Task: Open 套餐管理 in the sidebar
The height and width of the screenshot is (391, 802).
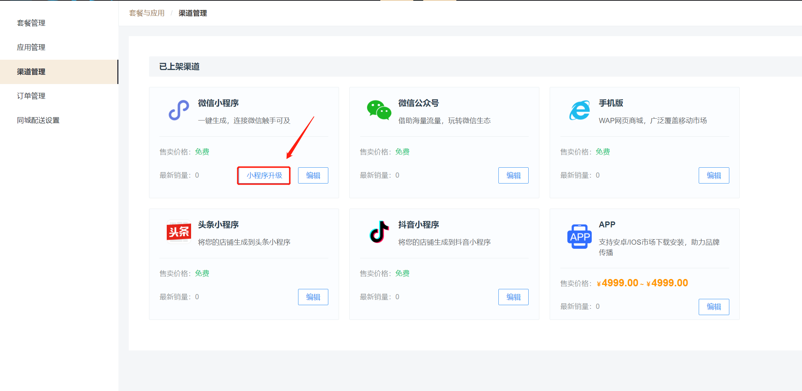Action: (31, 23)
